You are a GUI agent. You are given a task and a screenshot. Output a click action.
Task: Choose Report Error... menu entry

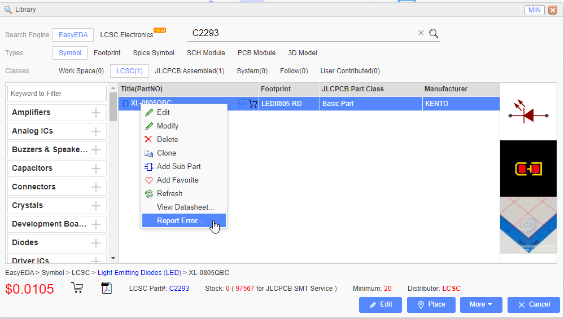pyautogui.click(x=184, y=220)
